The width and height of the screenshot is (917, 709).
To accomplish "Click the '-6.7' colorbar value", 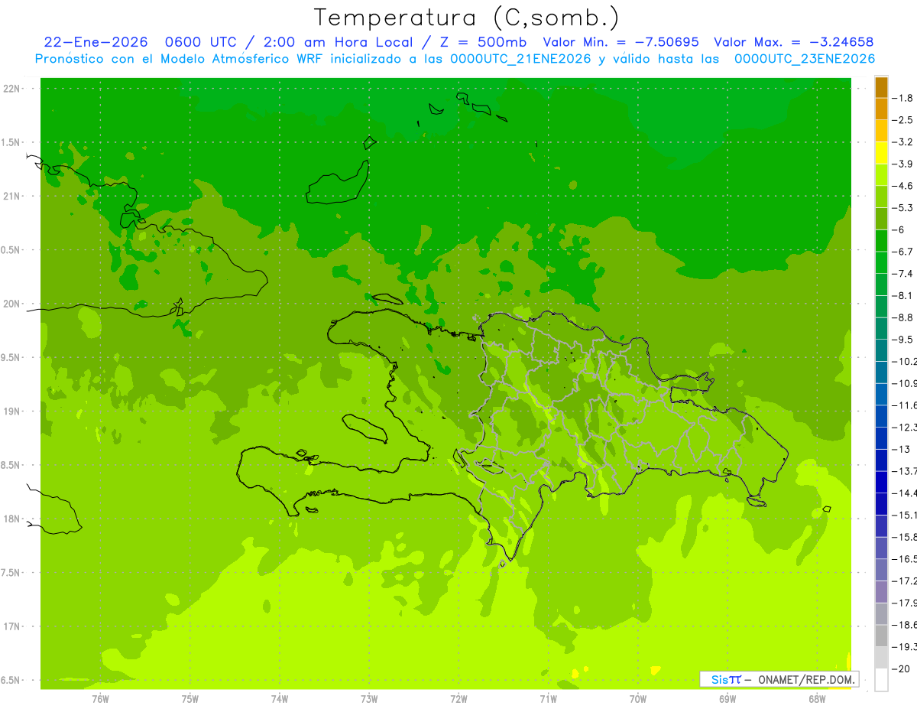I will pyautogui.click(x=903, y=252).
